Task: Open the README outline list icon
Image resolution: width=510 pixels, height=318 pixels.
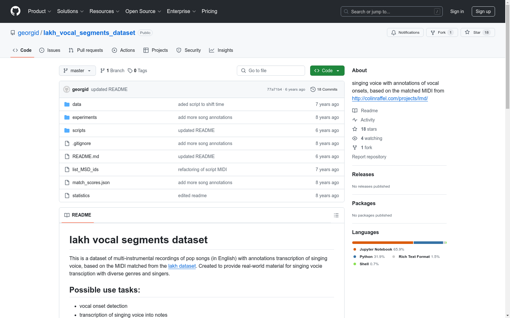Action: (336, 215)
